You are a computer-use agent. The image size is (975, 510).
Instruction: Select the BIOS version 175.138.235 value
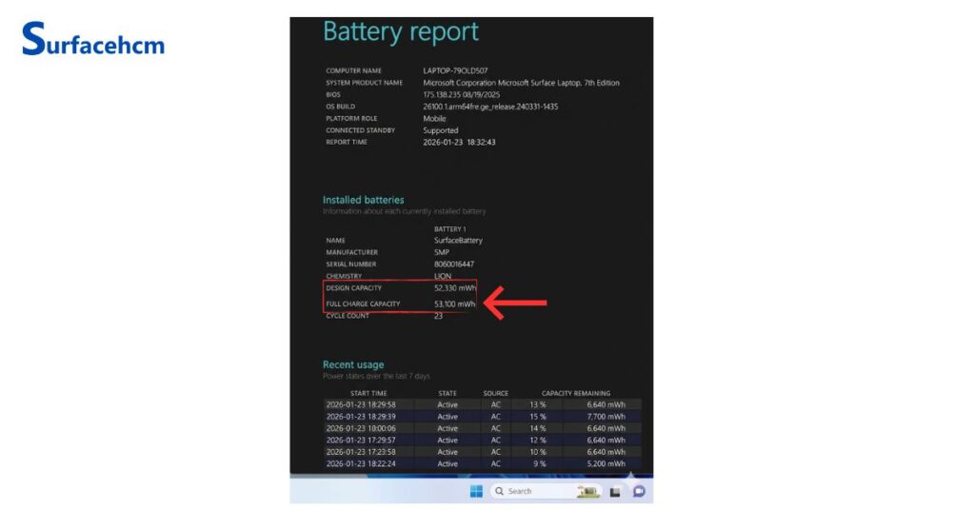[x=462, y=94]
